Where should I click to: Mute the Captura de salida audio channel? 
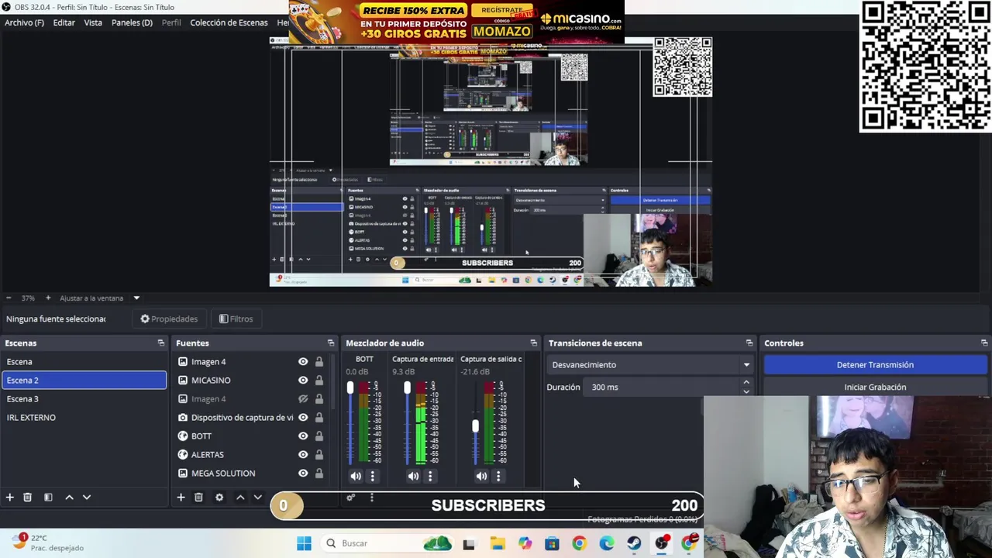click(x=481, y=477)
